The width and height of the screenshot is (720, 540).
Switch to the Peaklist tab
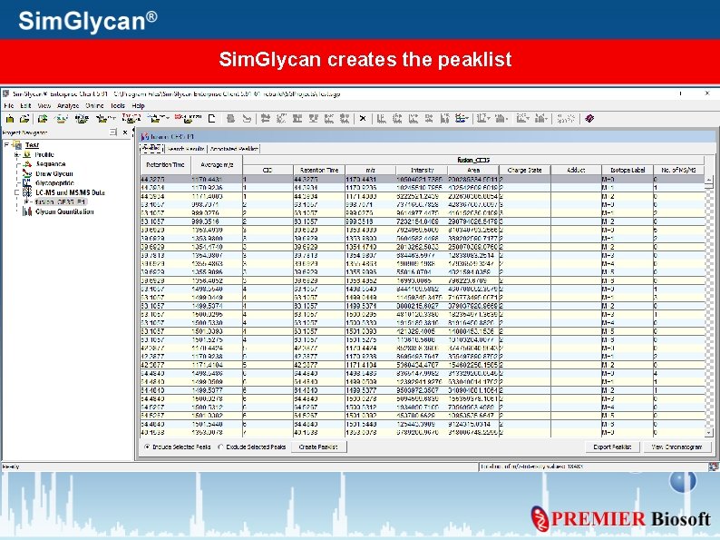tap(151, 148)
